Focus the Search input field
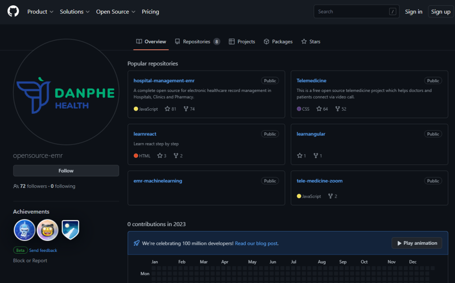Screen dimensions: 455x283 356,12
